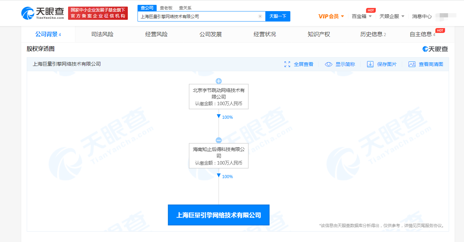Image resolution: width=464 pixels, height=242 pixels.
Task: Toggle short names with the eye icon
Action: tap(329, 64)
